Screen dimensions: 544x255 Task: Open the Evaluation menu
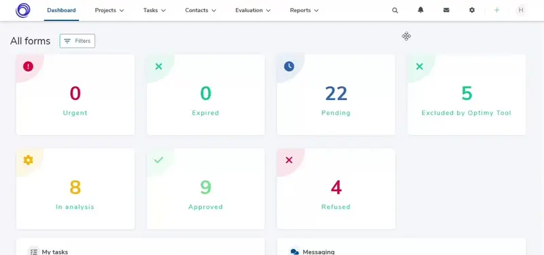[x=253, y=10]
